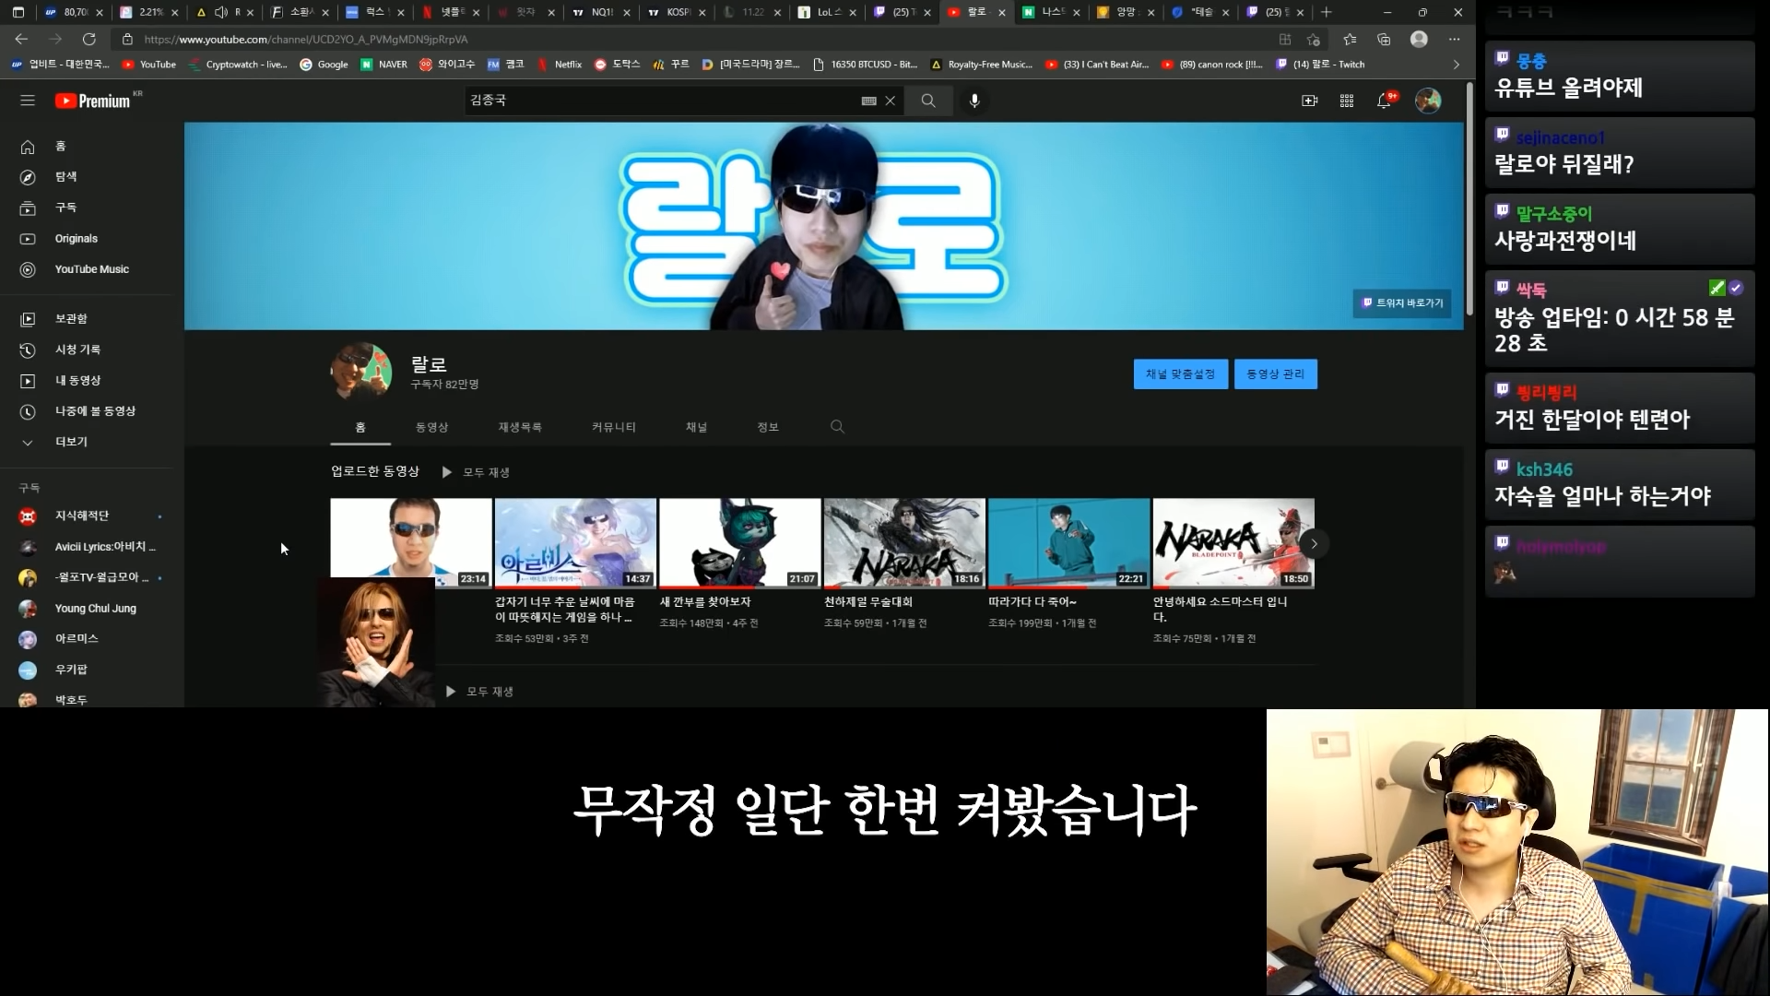Click the browser address bar URL
This screenshot has height=996, width=1770.
[x=306, y=39]
